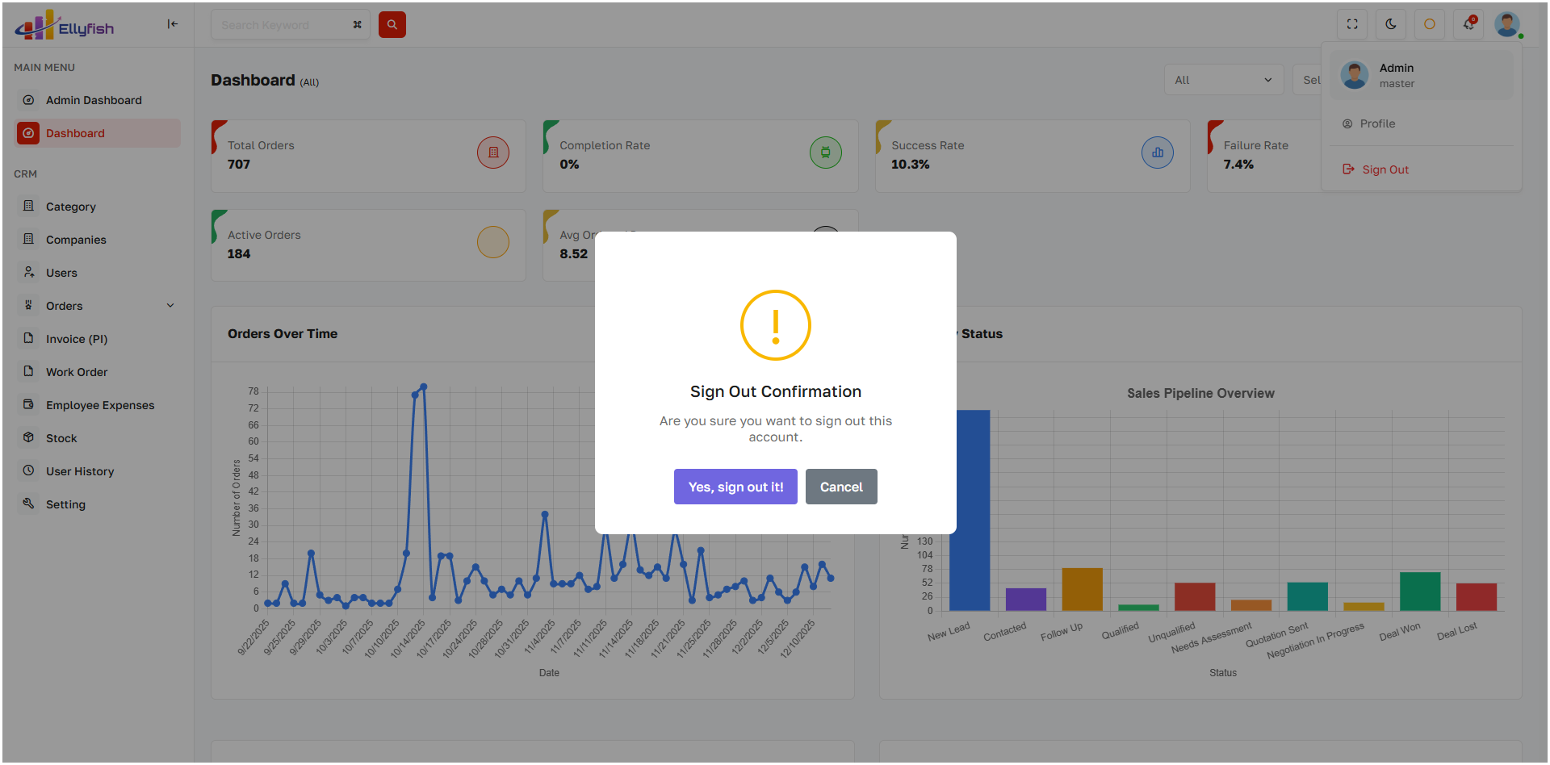The image size is (1550, 765).
Task: Confirm with Yes, sign out it!
Action: [x=735, y=487]
